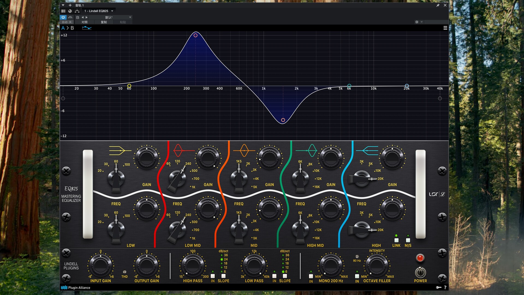524x295 pixels.
Task: Toggle the EQ curve display icon
Action: pyautogui.click(x=87, y=28)
